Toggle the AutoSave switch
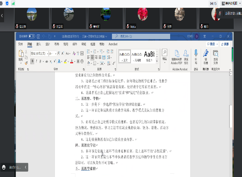Screen dimensions: 242x177 tap(32, 36)
